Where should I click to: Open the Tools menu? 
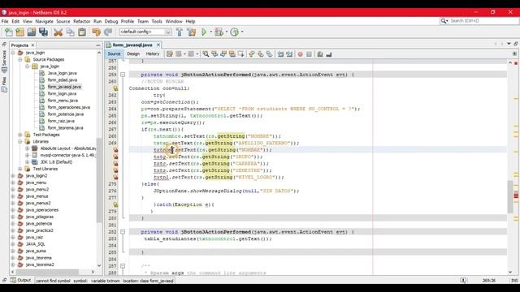coord(157,21)
